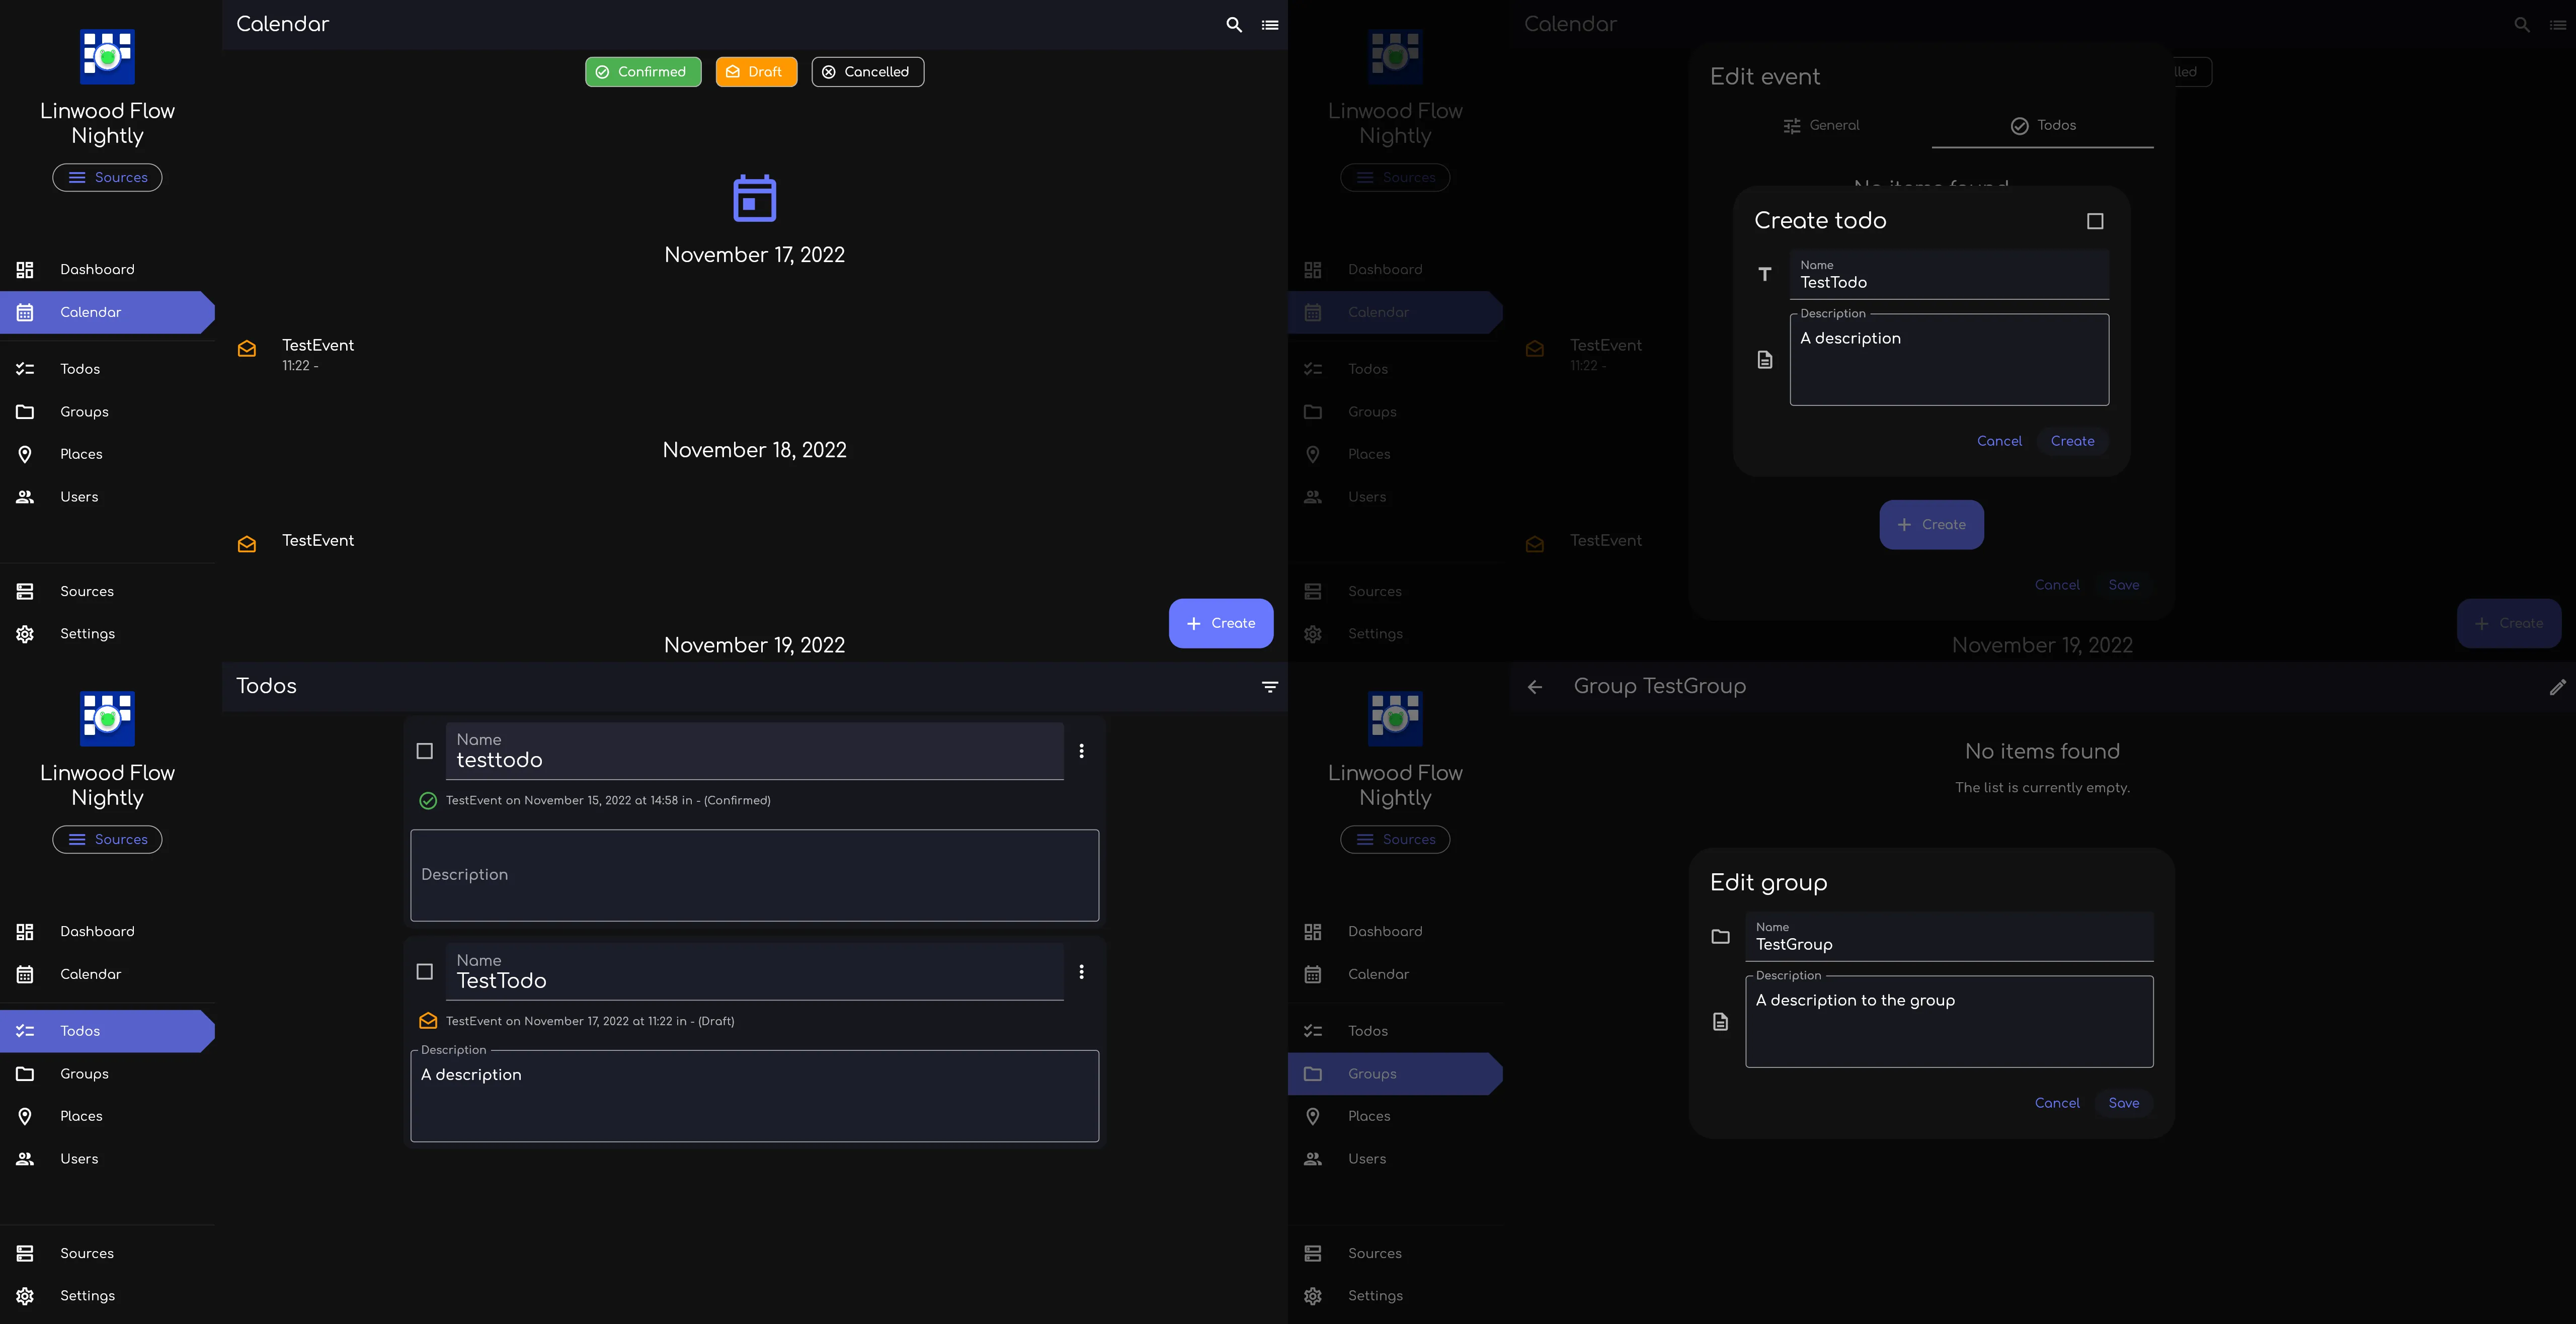
Task: Open the three-dot menu for testtodo
Action: (x=1081, y=751)
